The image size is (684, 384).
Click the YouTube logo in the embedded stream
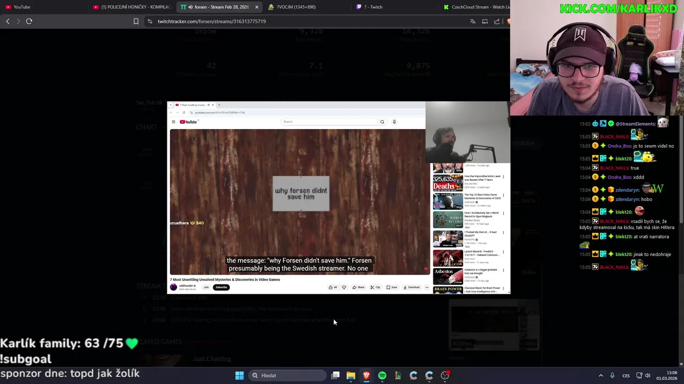[188, 122]
